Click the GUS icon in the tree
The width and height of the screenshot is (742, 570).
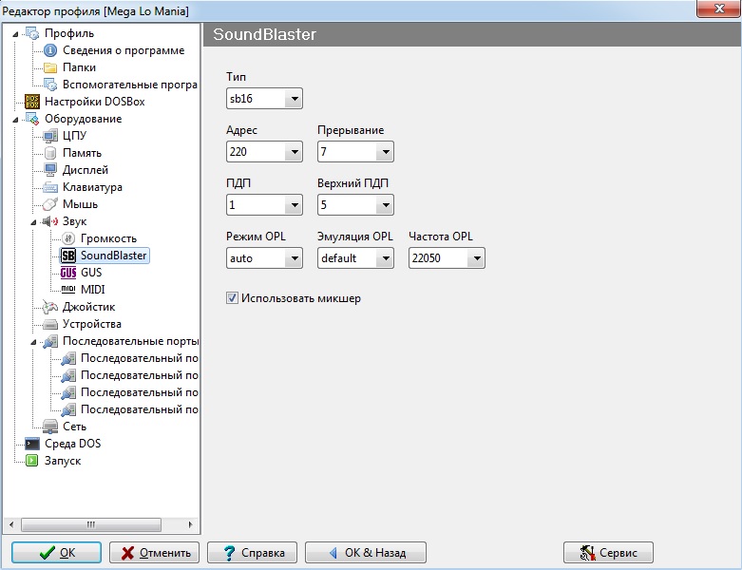click(x=68, y=273)
